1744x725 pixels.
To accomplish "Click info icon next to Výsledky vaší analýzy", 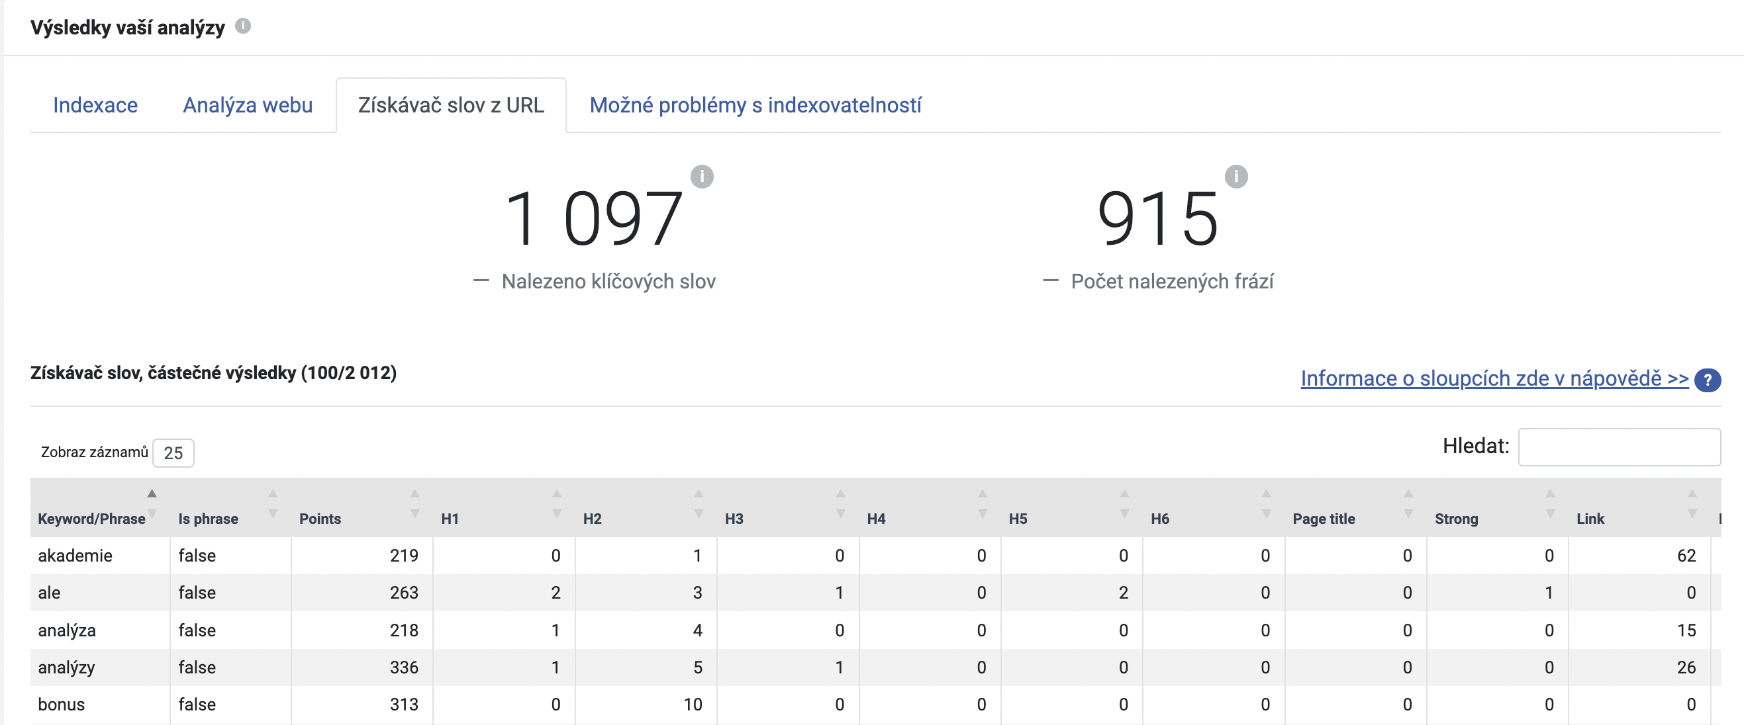I will 243,26.
